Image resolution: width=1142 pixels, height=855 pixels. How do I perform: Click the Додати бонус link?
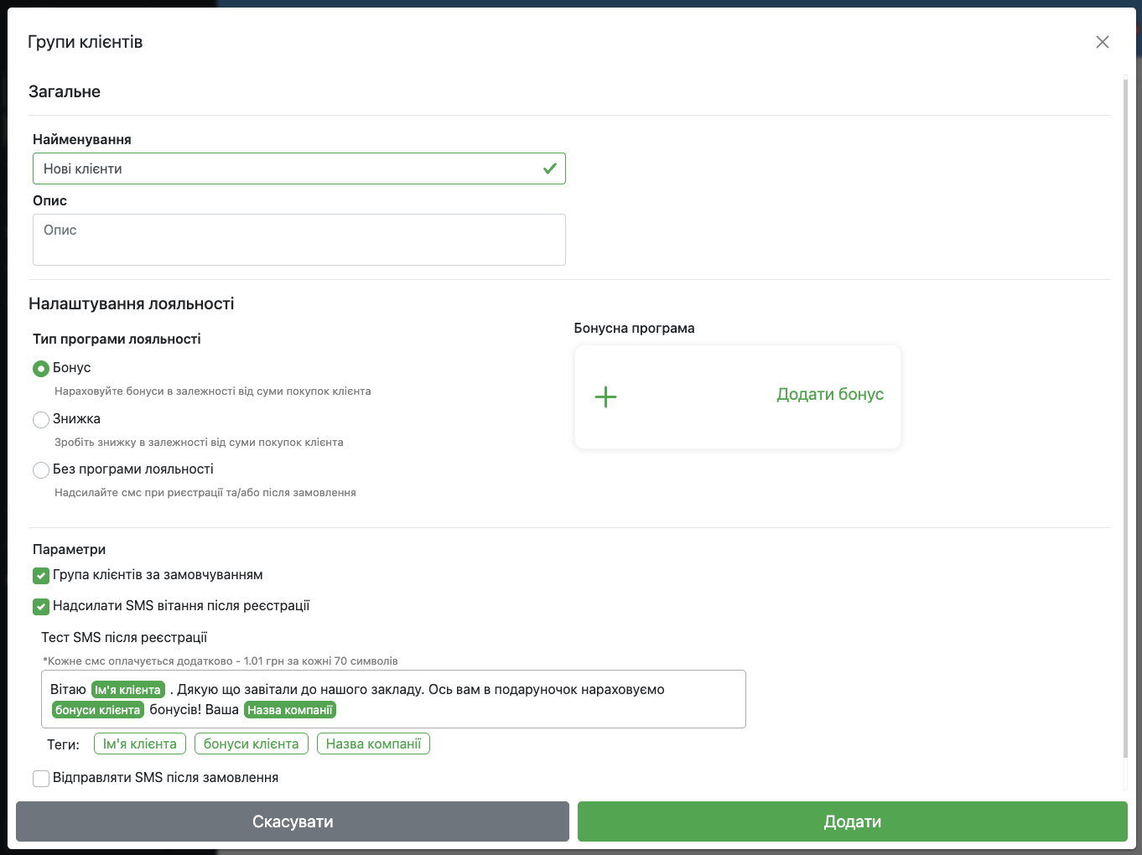pyautogui.click(x=829, y=395)
